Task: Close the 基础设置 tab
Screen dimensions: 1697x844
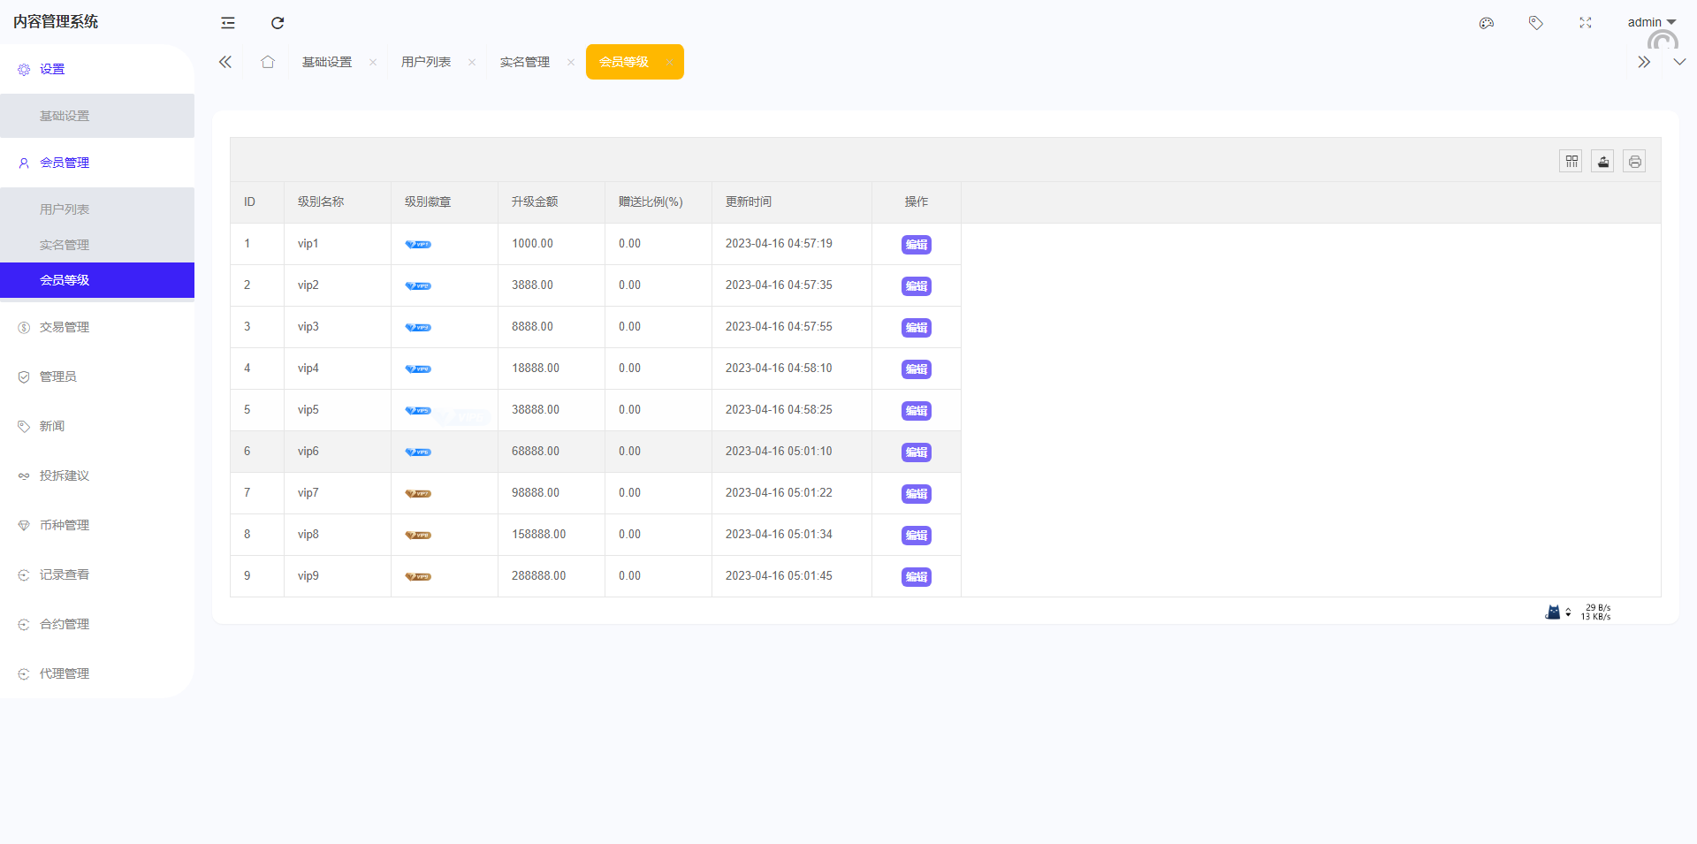Action: click(x=373, y=62)
